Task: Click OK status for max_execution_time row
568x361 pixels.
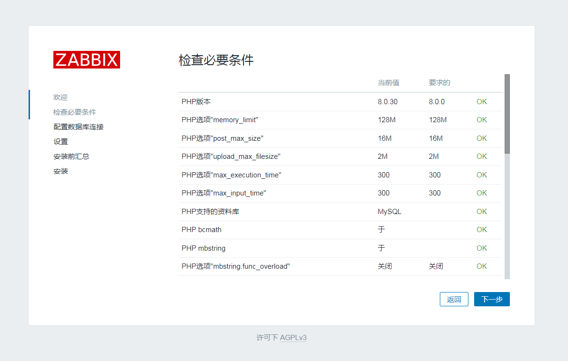Action: point(482,175)
